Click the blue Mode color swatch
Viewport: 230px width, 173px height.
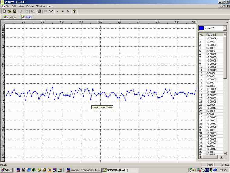(x=201, y=28)
